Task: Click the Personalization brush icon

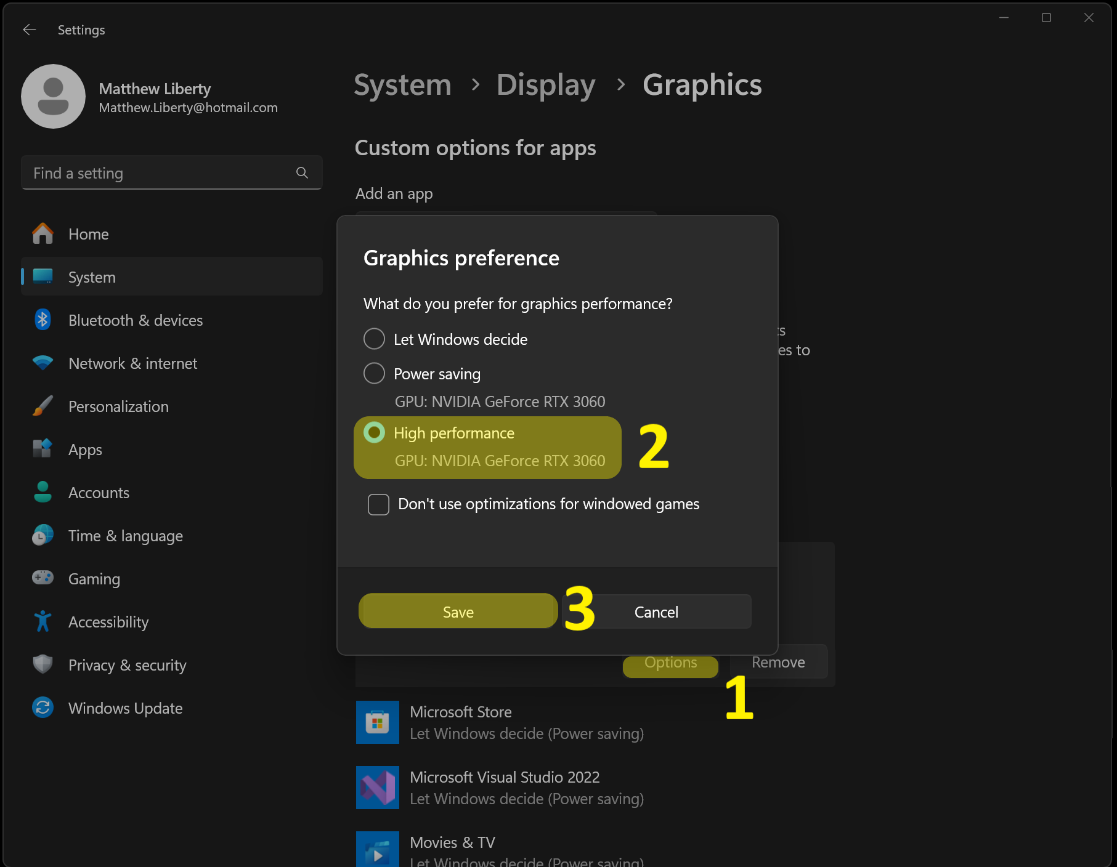Action: click(43, 406)
